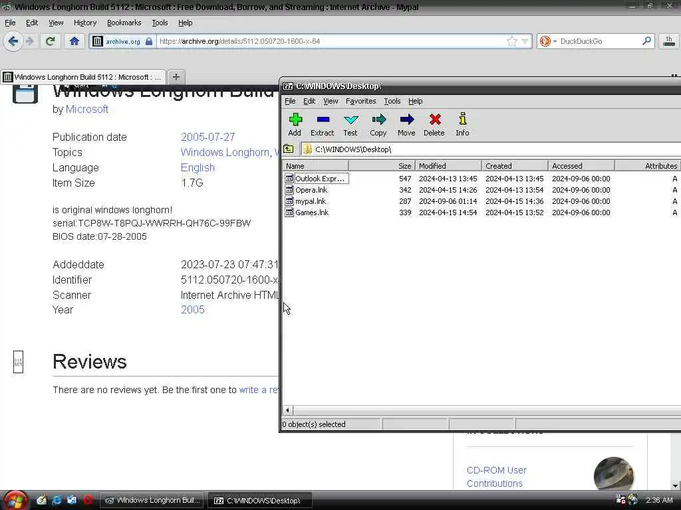Screen dimensions: 681x510
Task: Launch Internet Explorer from quick launch
Action: [57, 500]
